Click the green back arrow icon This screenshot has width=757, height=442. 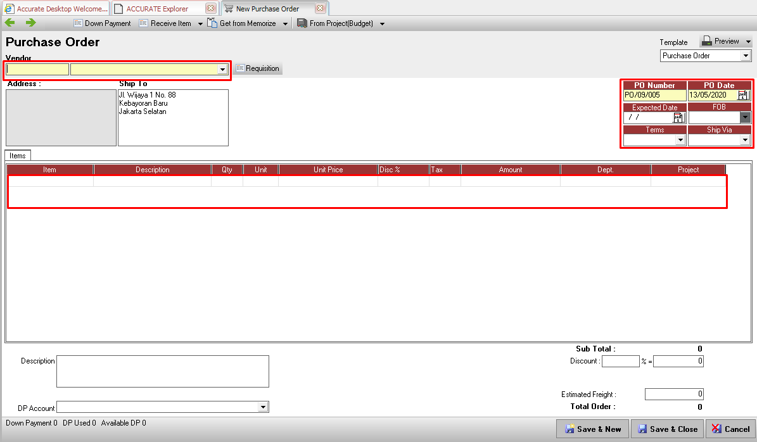click(x=10, y=23)
